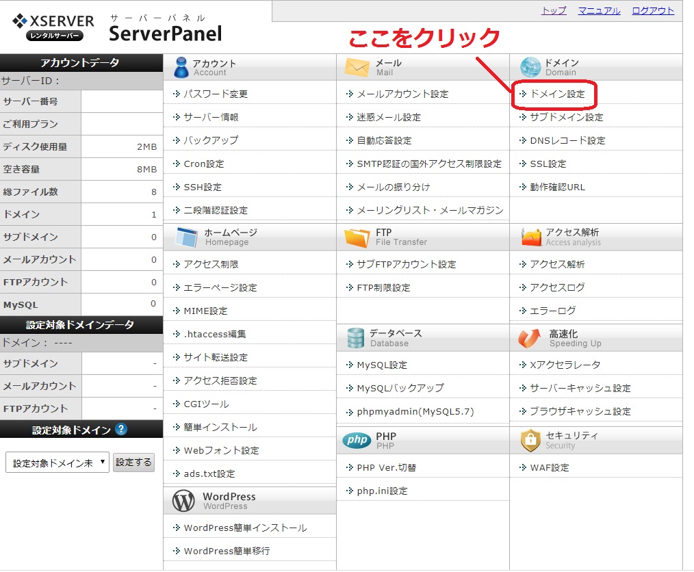The image size is (694, 572).
Task: Open PHP Ver.切替
Action: point(387,467)
